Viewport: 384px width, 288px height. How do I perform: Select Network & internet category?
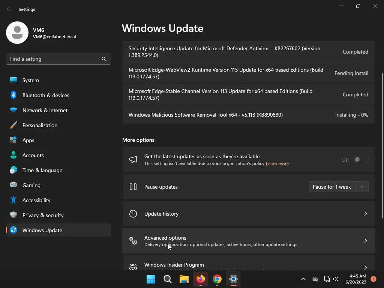tap(58, 110)
